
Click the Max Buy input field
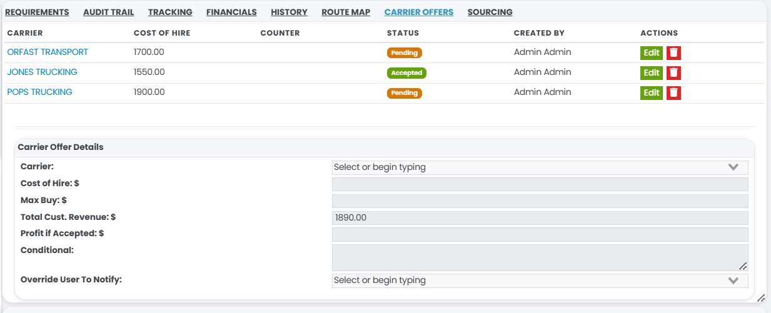click(540, 201)
